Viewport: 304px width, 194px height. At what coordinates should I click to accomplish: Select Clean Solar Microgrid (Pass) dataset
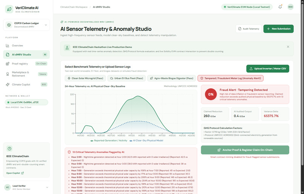tap(85, 78)
